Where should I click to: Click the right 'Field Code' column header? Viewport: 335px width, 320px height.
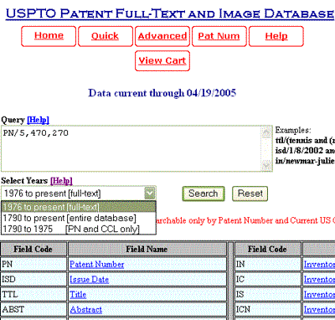click(x=268, y=249)
